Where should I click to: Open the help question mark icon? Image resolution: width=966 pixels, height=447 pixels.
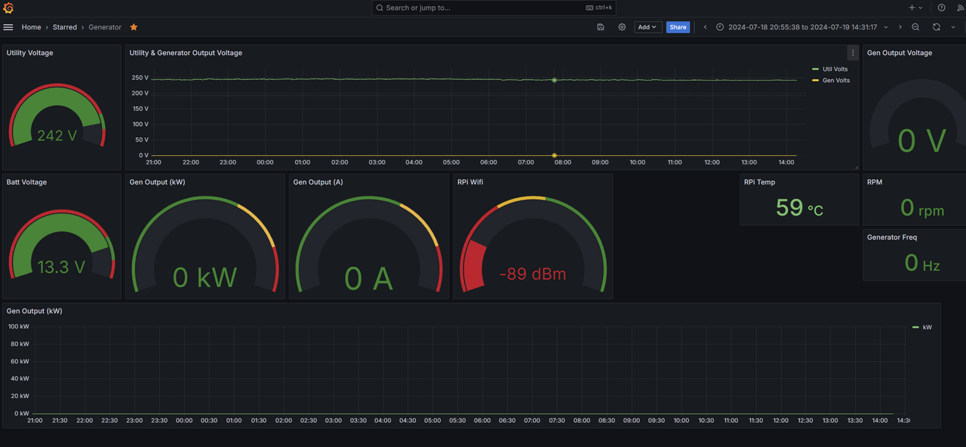click(941, 8)
